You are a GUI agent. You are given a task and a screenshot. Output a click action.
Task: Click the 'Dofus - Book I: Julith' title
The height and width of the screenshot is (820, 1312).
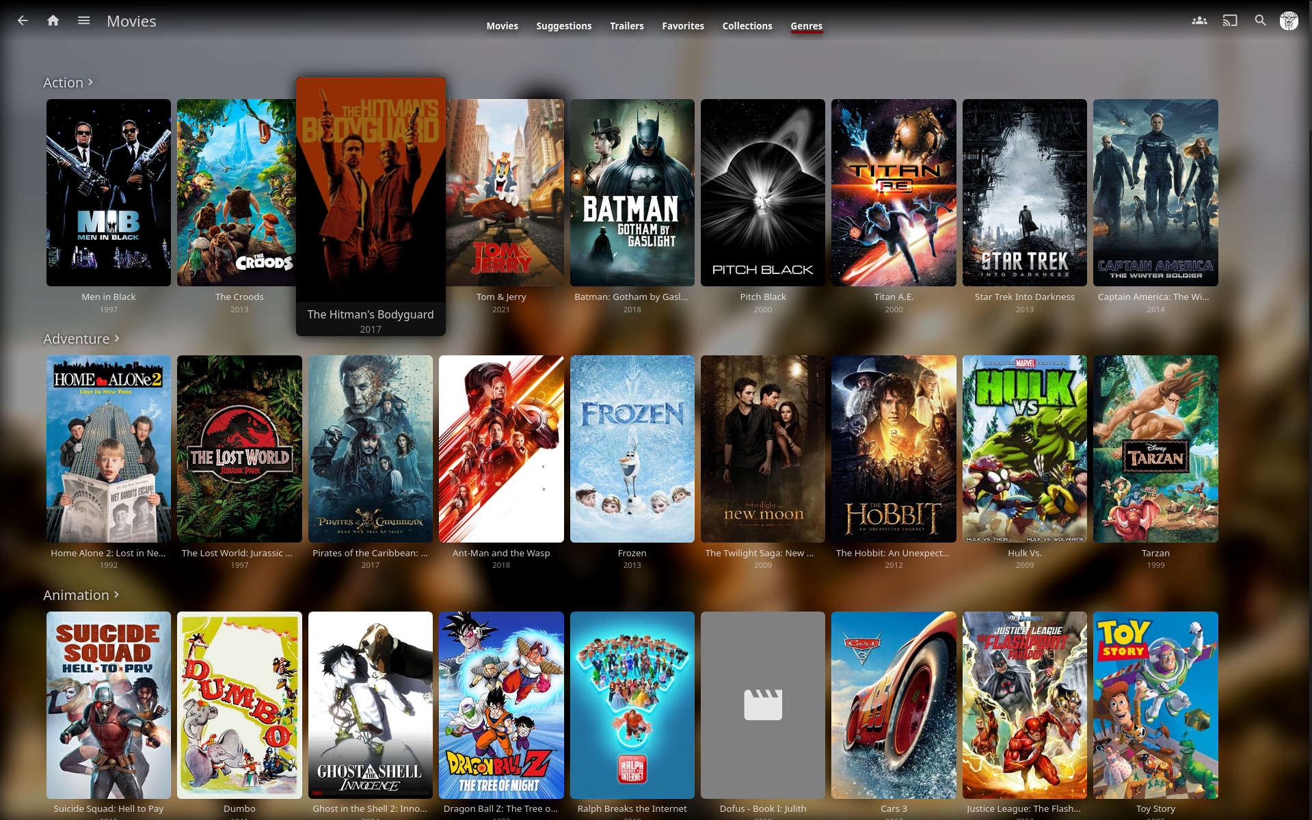763,808
